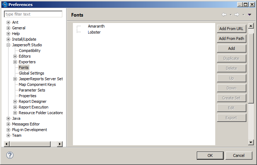Click the vertical scrollbar down arrow
This screenshot has width=257, height=165.
251,142
